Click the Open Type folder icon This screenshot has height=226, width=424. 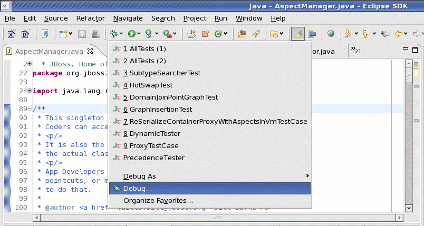tap(242, 34)
